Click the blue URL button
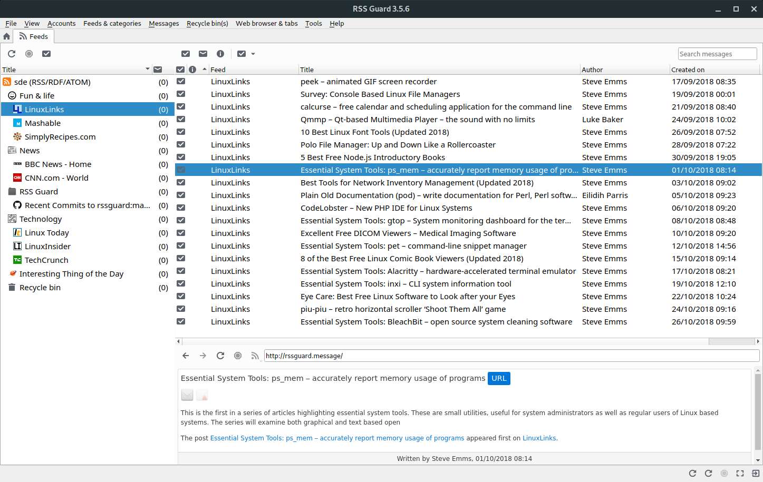The image size is (763, 482). pos(499,378)
